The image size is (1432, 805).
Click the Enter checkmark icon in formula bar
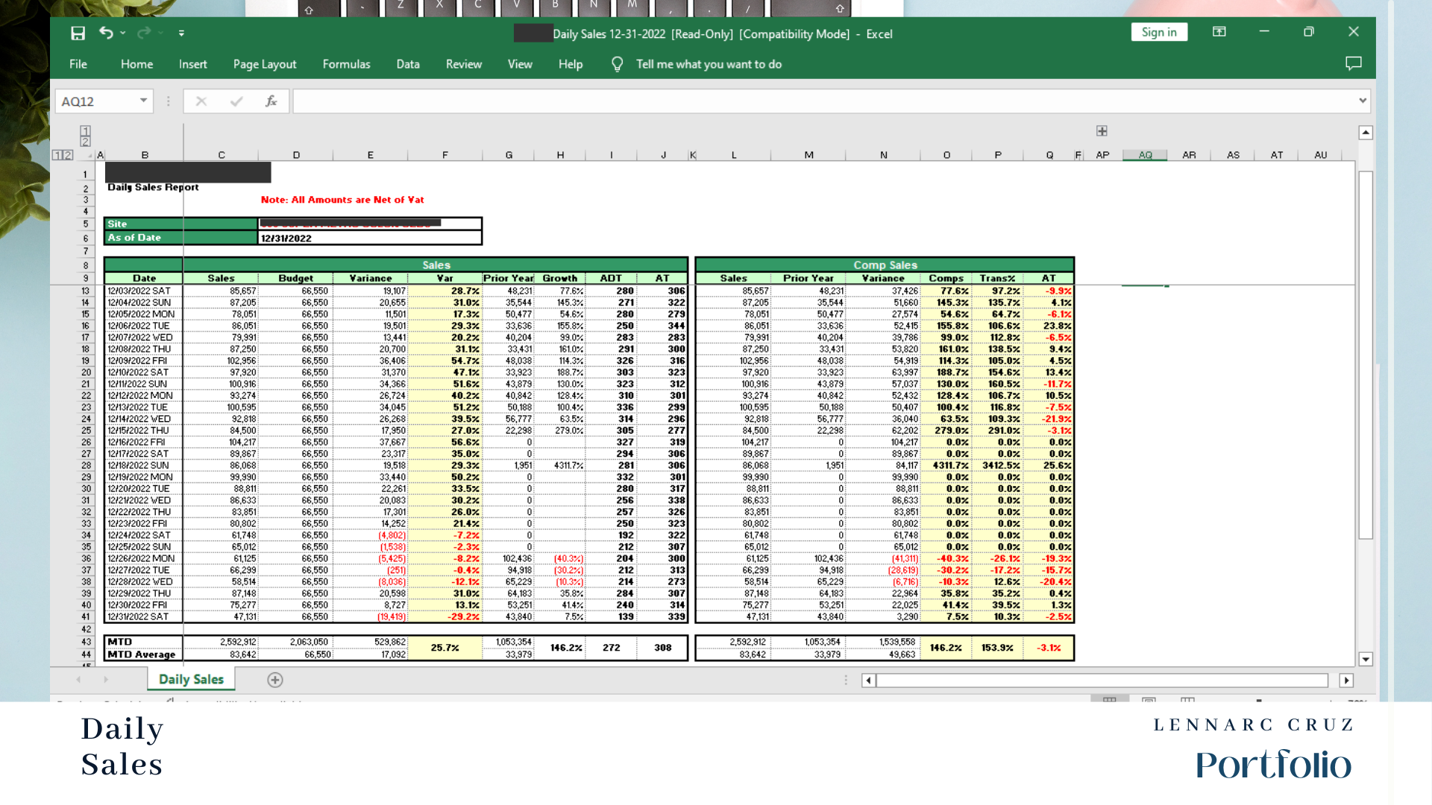click(236, 101)
